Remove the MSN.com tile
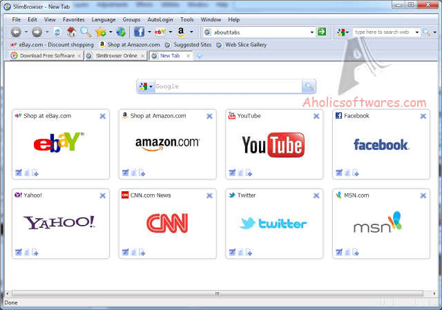442x310 pixels. (x=423, y=195)
